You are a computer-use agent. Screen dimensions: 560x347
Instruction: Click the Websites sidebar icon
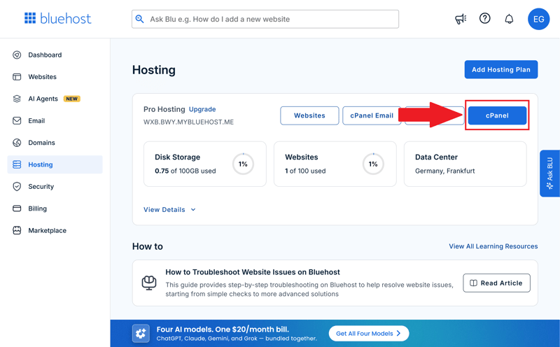[x=17, y=77]
